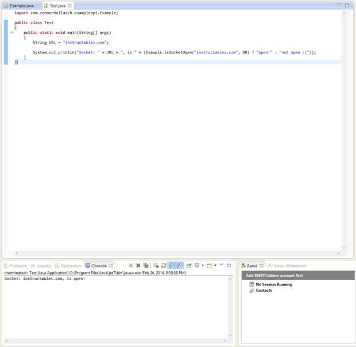The image size is (356, 347).
Task: Maximize the editor area
Action: tap(347, 5)
